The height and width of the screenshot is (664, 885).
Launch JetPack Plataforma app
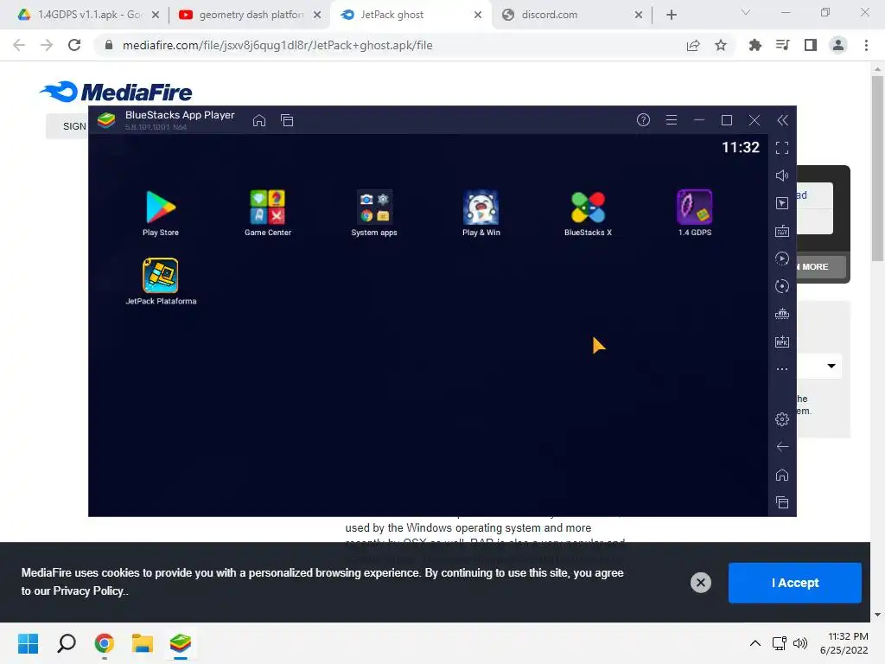(161, 282)
